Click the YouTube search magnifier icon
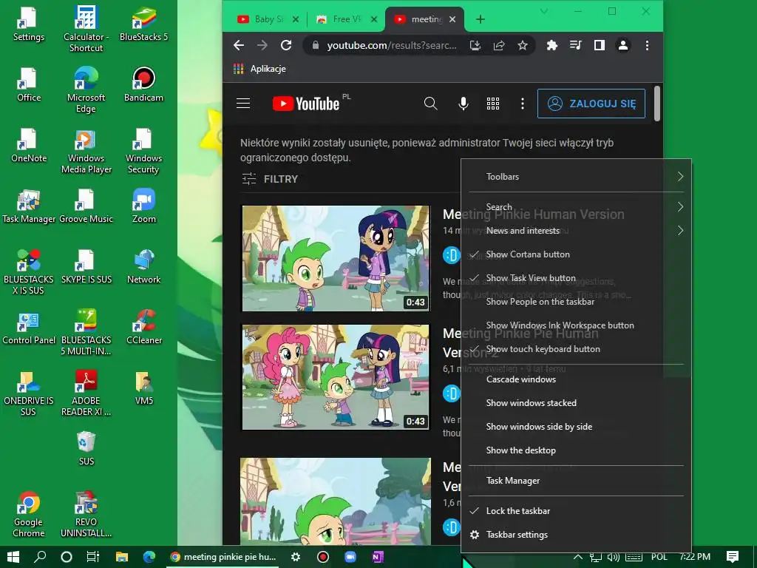This screenshot has height=568, width=757. point(431,104)
